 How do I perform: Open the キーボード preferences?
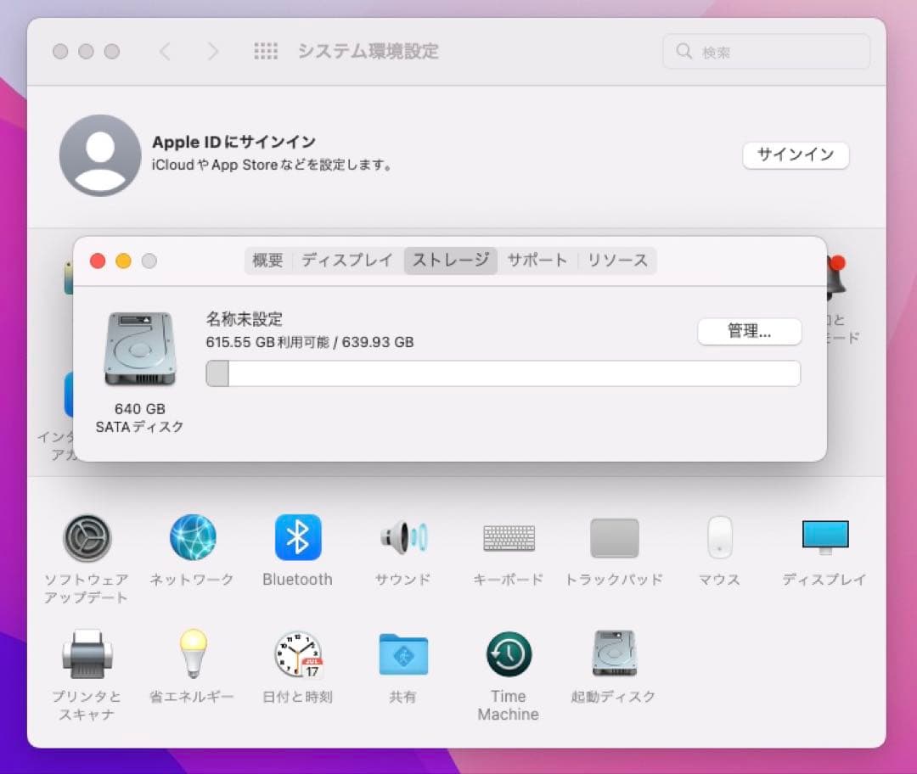point(508,538)
